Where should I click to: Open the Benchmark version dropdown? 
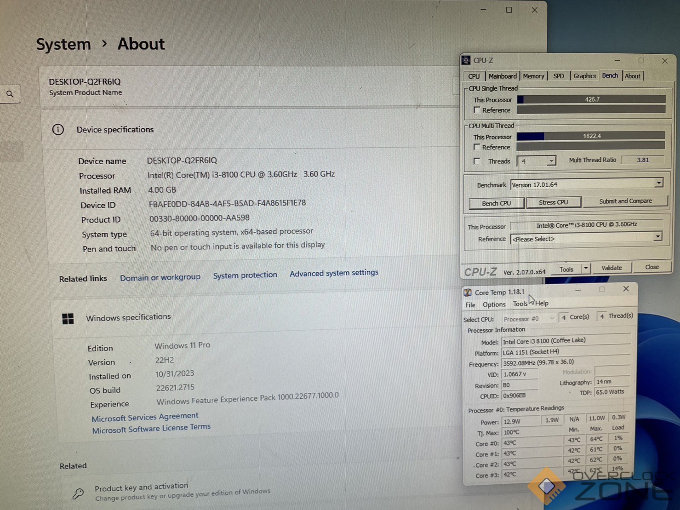[x=658, y=183]
